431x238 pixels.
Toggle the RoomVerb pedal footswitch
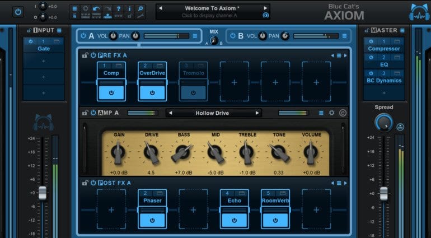(x=275, y=221)
